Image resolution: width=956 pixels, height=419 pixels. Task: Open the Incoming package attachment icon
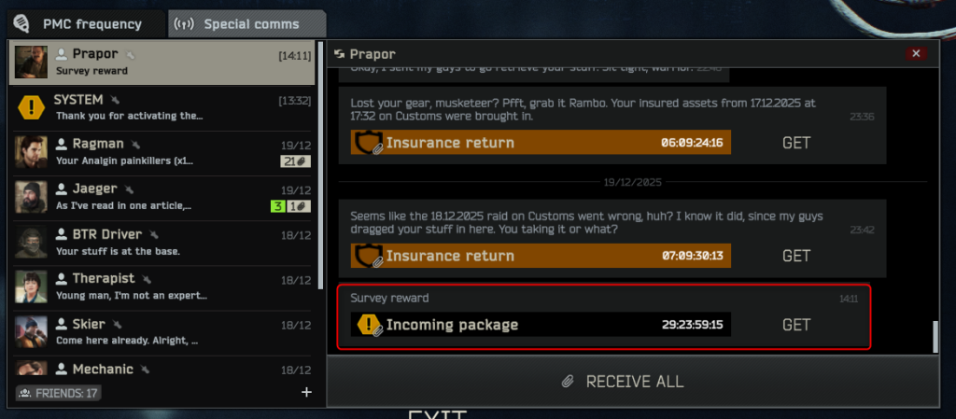pos(369,325)
